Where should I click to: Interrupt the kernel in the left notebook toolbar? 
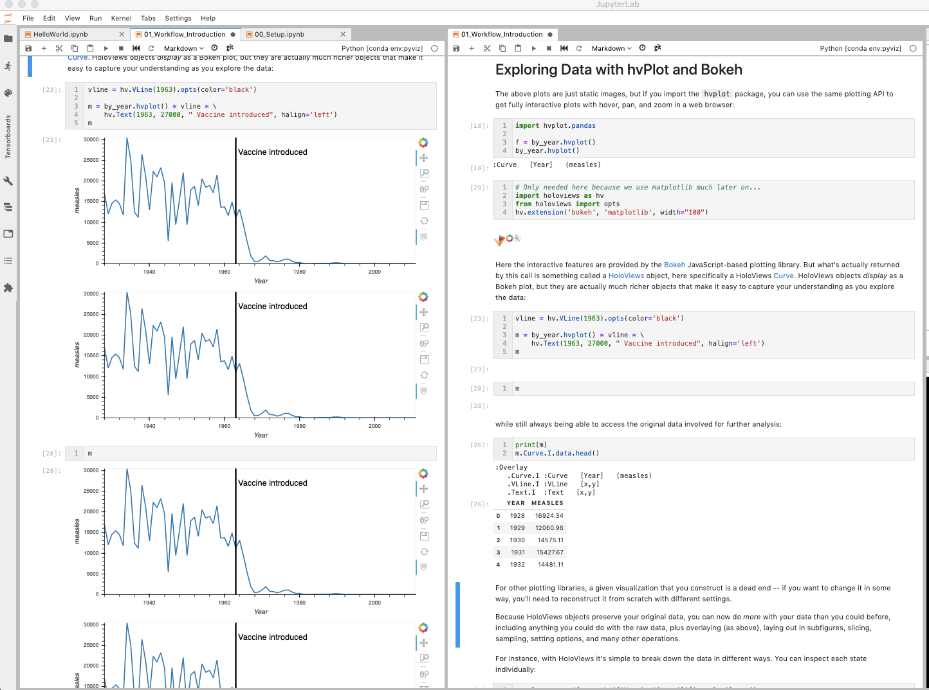pyautogui.click(x=121, y=48)
